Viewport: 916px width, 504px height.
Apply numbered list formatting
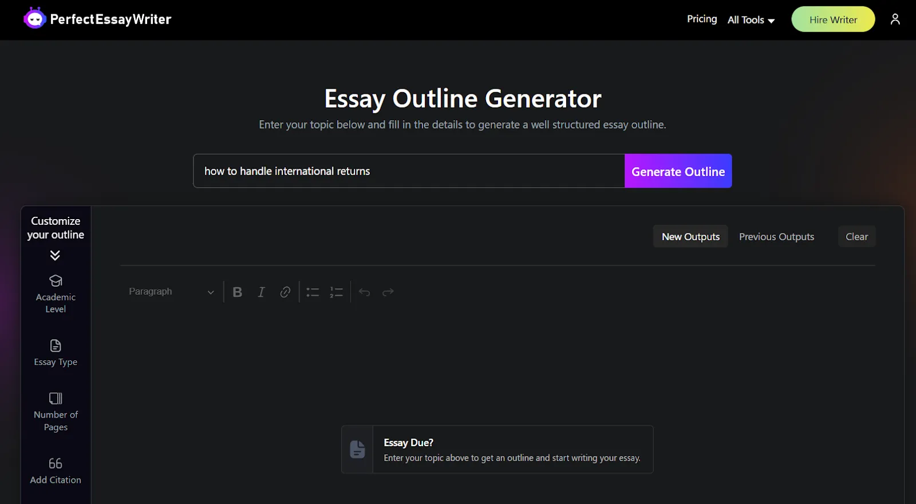pos(336,292)
